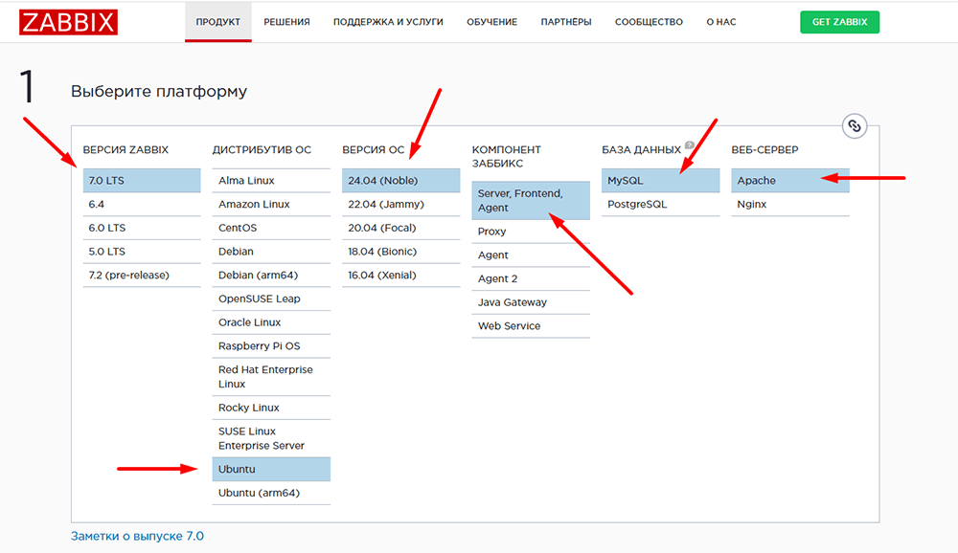Select OS version 22.04 (Jammy)

coord(400,205)
